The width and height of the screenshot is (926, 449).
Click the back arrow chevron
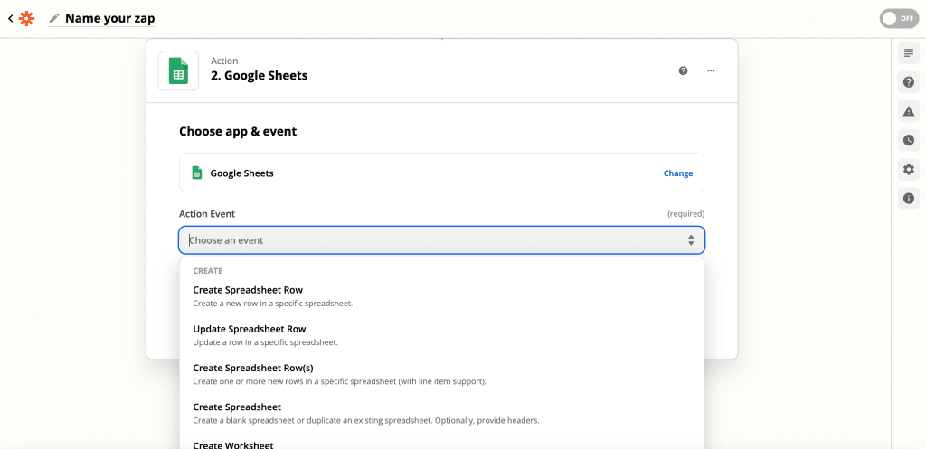point(10,19)
